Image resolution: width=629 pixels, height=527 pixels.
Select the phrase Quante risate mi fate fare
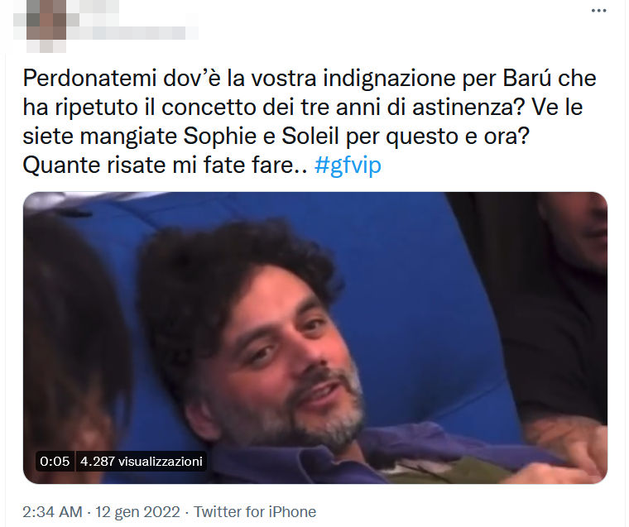(165, 165)
